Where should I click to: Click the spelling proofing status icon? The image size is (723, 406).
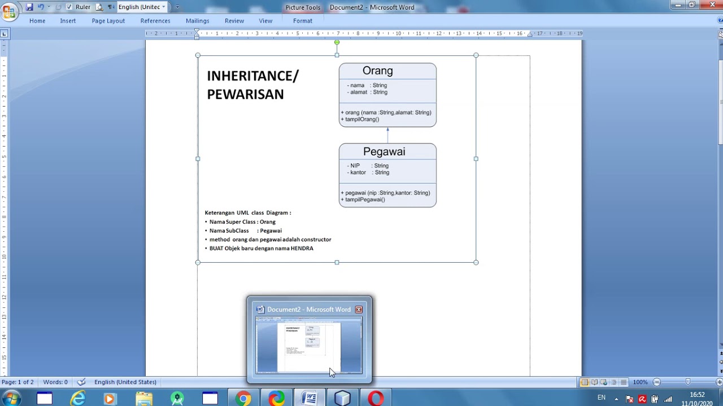click(81, 382)
